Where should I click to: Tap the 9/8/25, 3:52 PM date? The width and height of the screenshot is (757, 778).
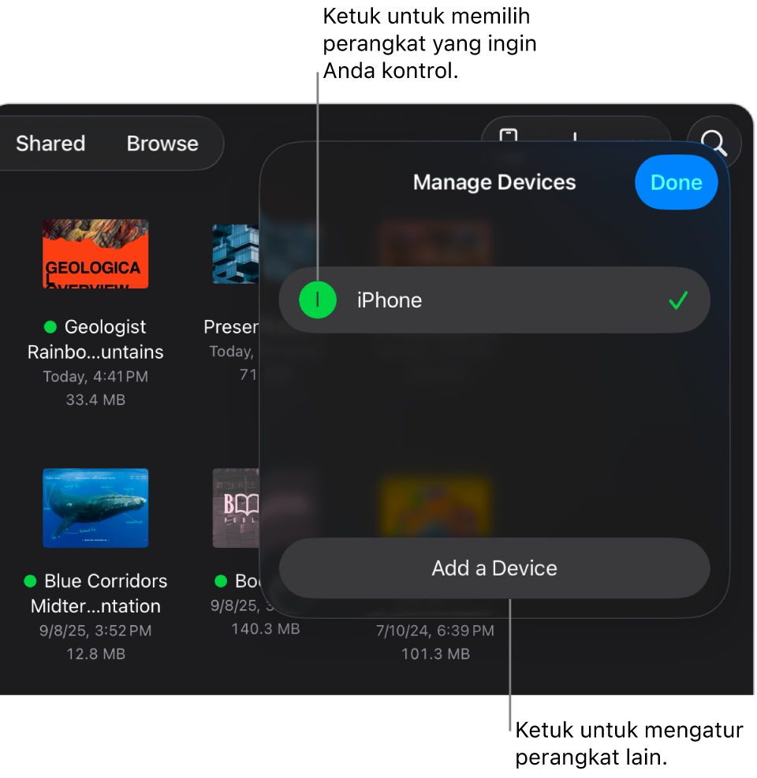[x=95, y=631]
